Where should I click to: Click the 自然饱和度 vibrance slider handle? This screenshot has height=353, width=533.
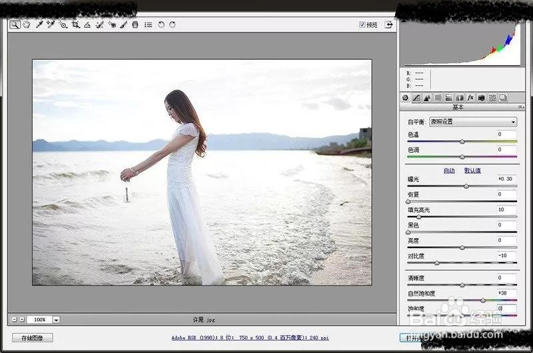(483, 300)
